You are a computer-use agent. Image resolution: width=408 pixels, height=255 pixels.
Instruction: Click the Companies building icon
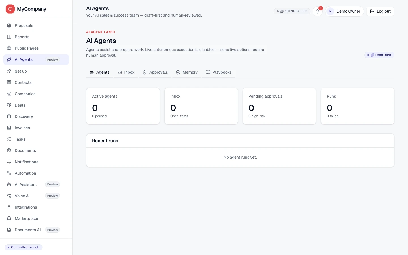[9, 94]
